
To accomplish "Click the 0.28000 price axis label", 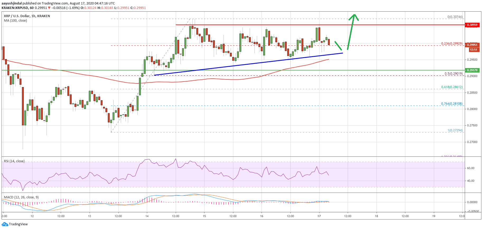I will [x=472, y=109].
